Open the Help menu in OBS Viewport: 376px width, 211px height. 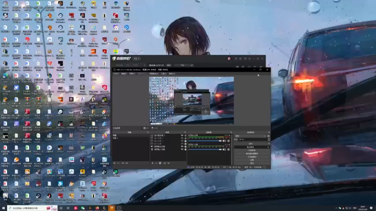coord(172,74)
